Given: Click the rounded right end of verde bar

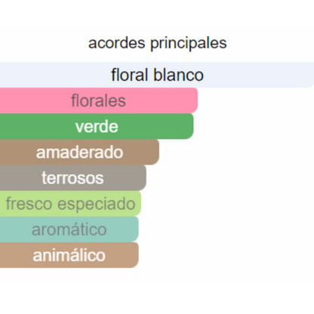Looking at the screenshot, I should point(190,126).
